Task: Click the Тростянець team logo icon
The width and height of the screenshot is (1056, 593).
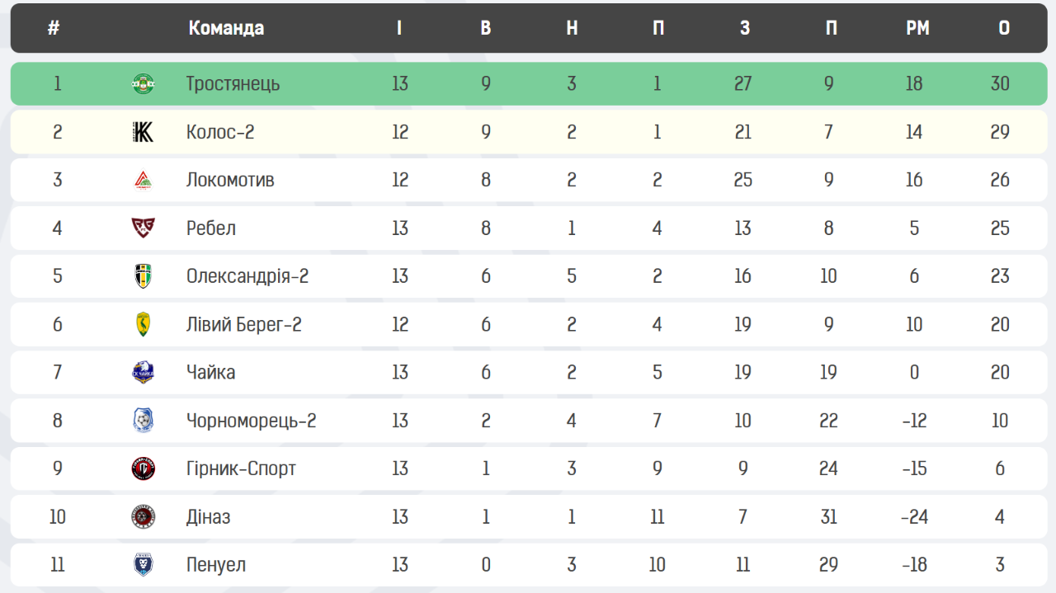Action: click(x=144, y=83)
